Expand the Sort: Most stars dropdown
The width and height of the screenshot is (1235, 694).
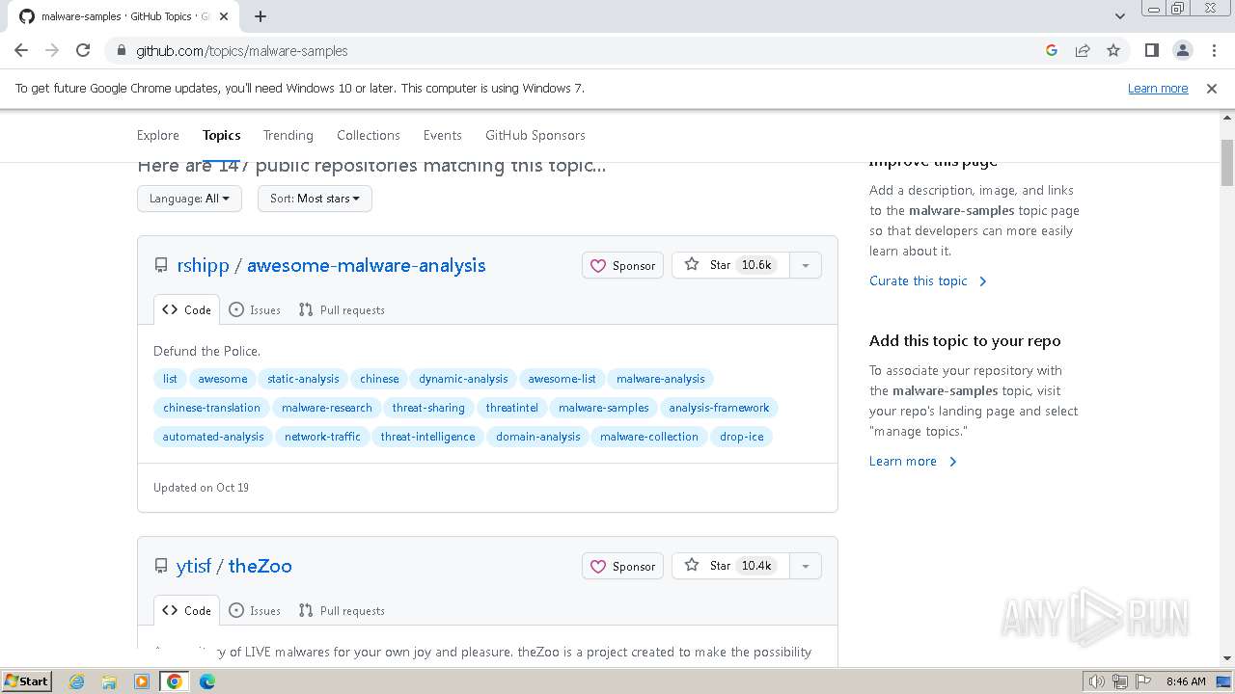click(x=315, y=199)
